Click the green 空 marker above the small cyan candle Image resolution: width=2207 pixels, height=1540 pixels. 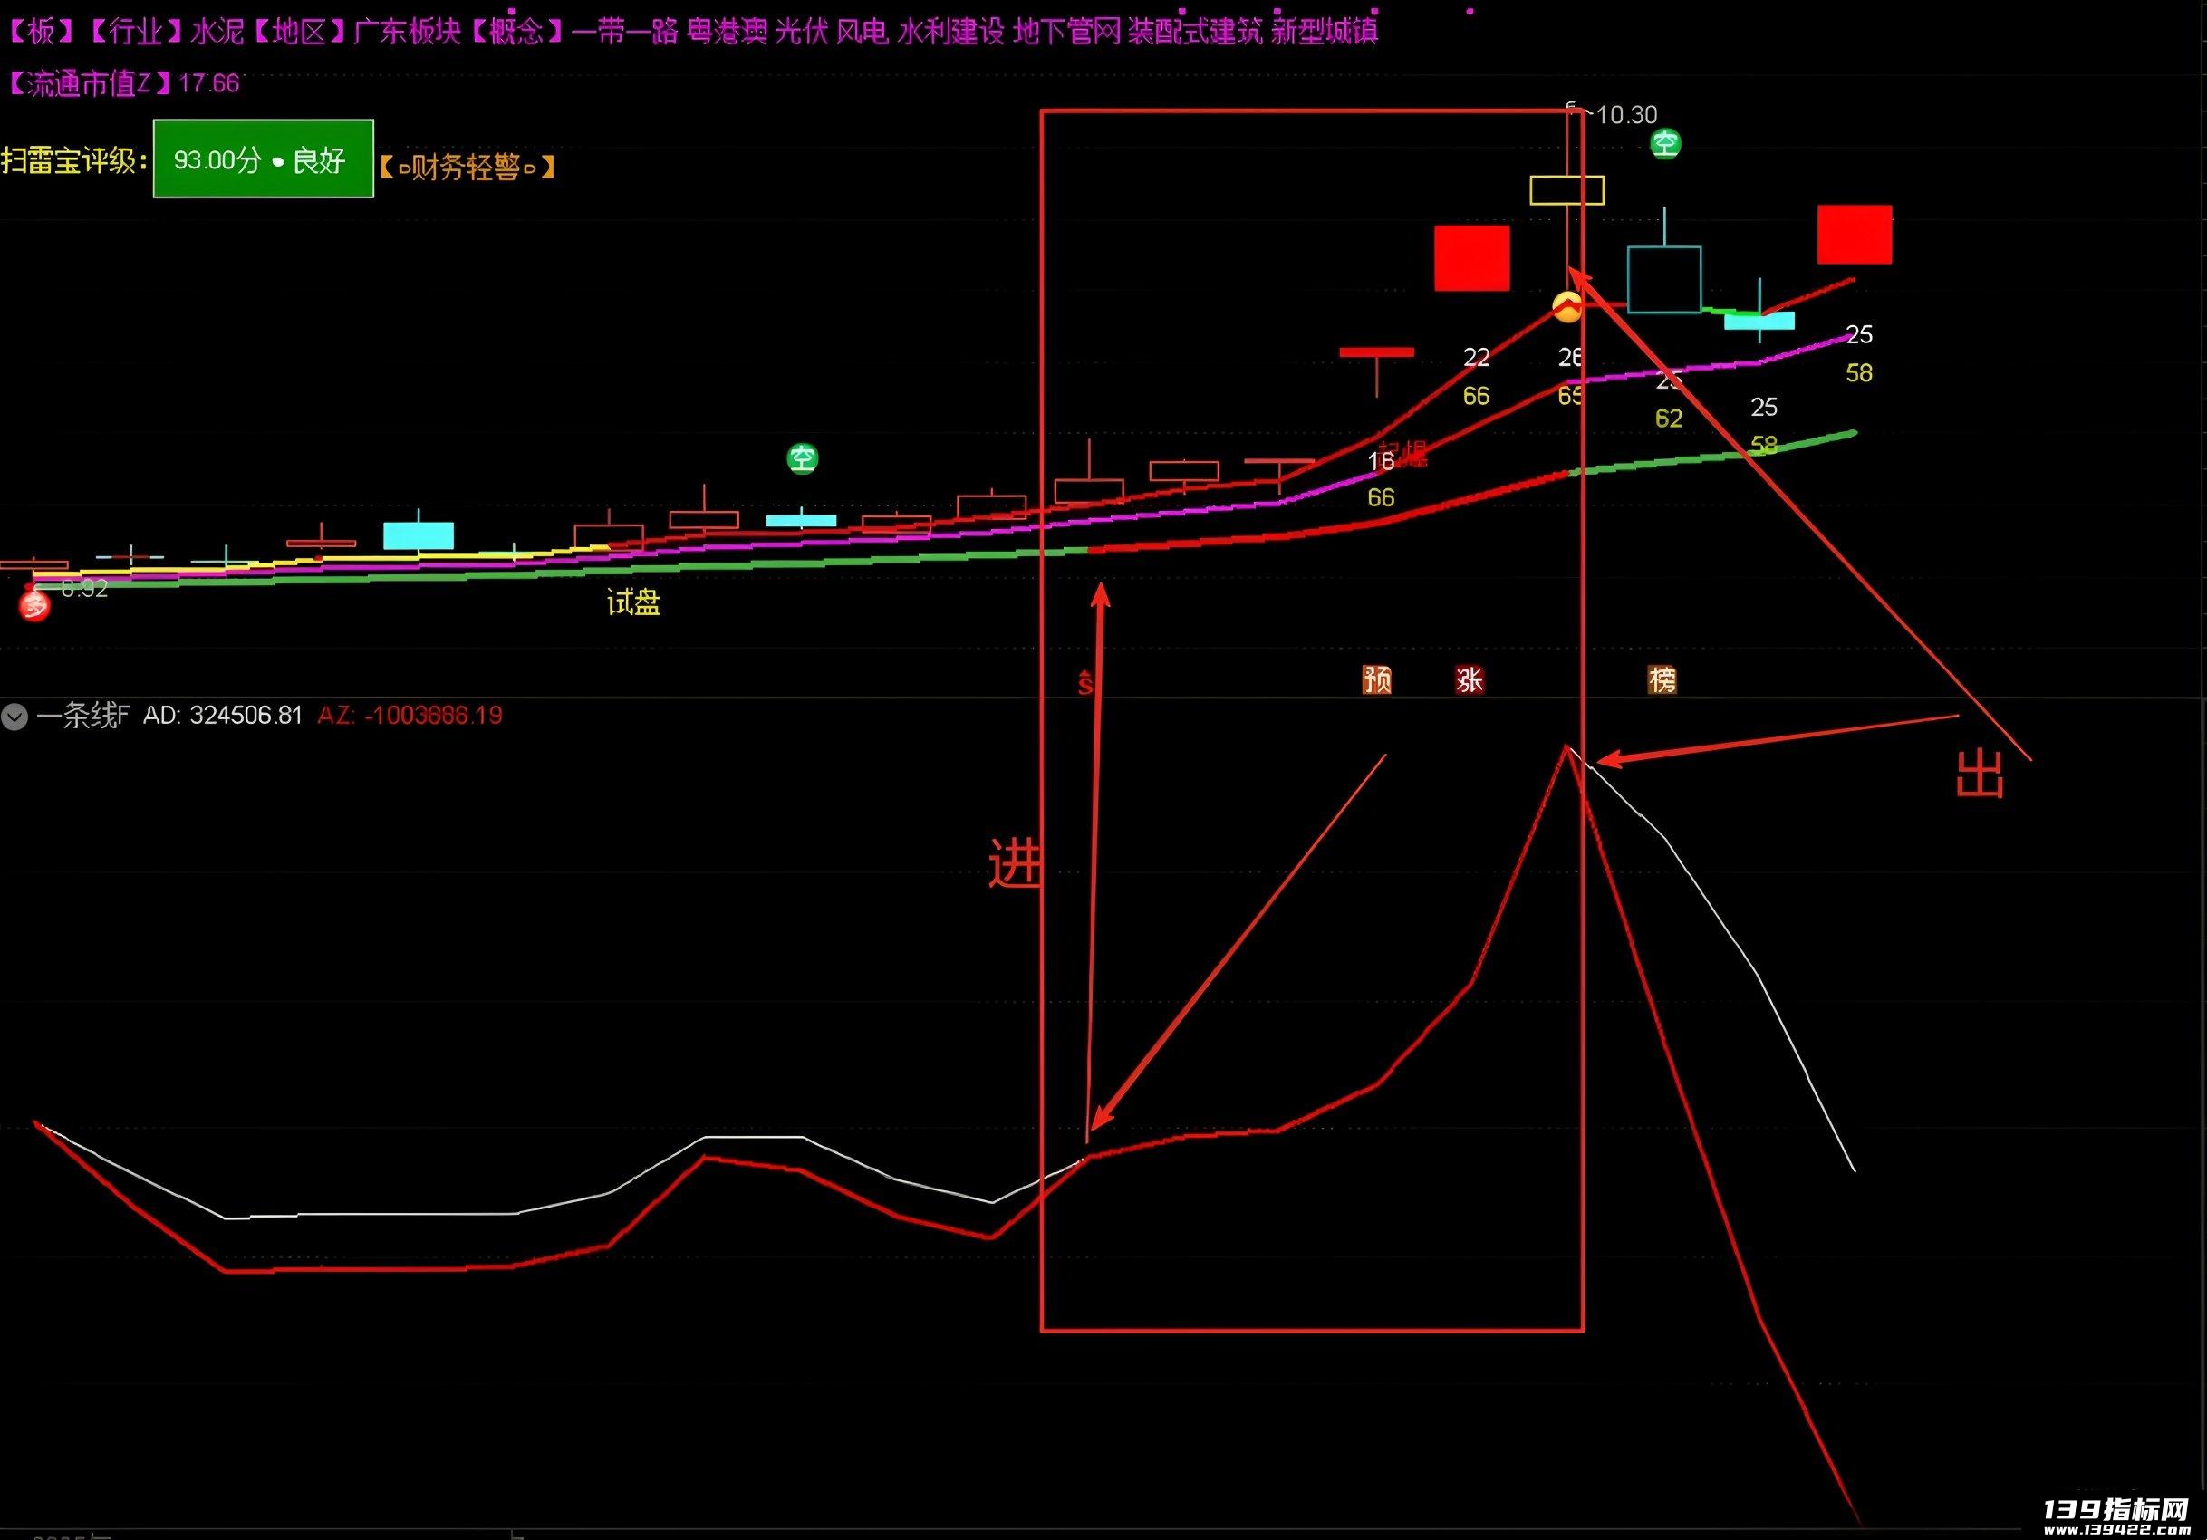(x=803, y=458)
